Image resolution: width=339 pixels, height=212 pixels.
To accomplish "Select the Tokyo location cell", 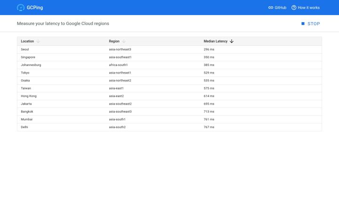I will click(25, 73).
